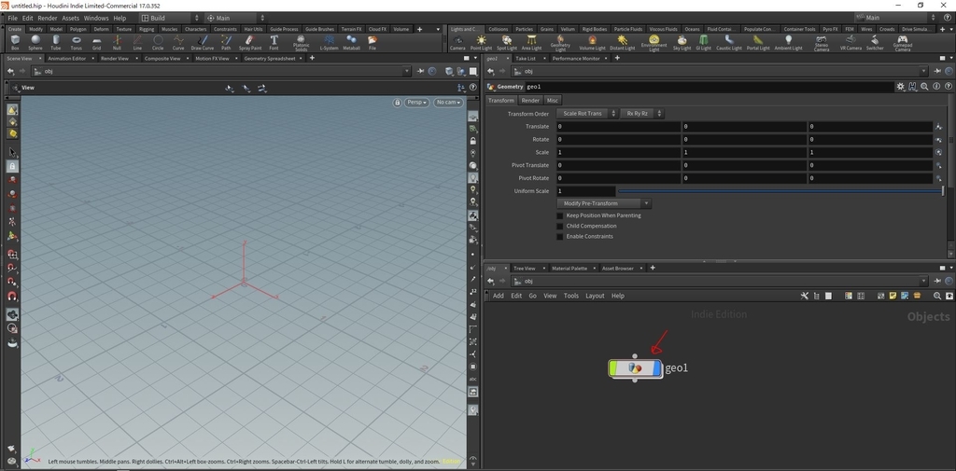Select the Circle shelf tool
Viewport: 956px width, 471px height.
click(x=158, y=42)
